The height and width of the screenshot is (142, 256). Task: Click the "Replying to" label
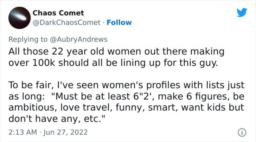(x=28, y=39)
